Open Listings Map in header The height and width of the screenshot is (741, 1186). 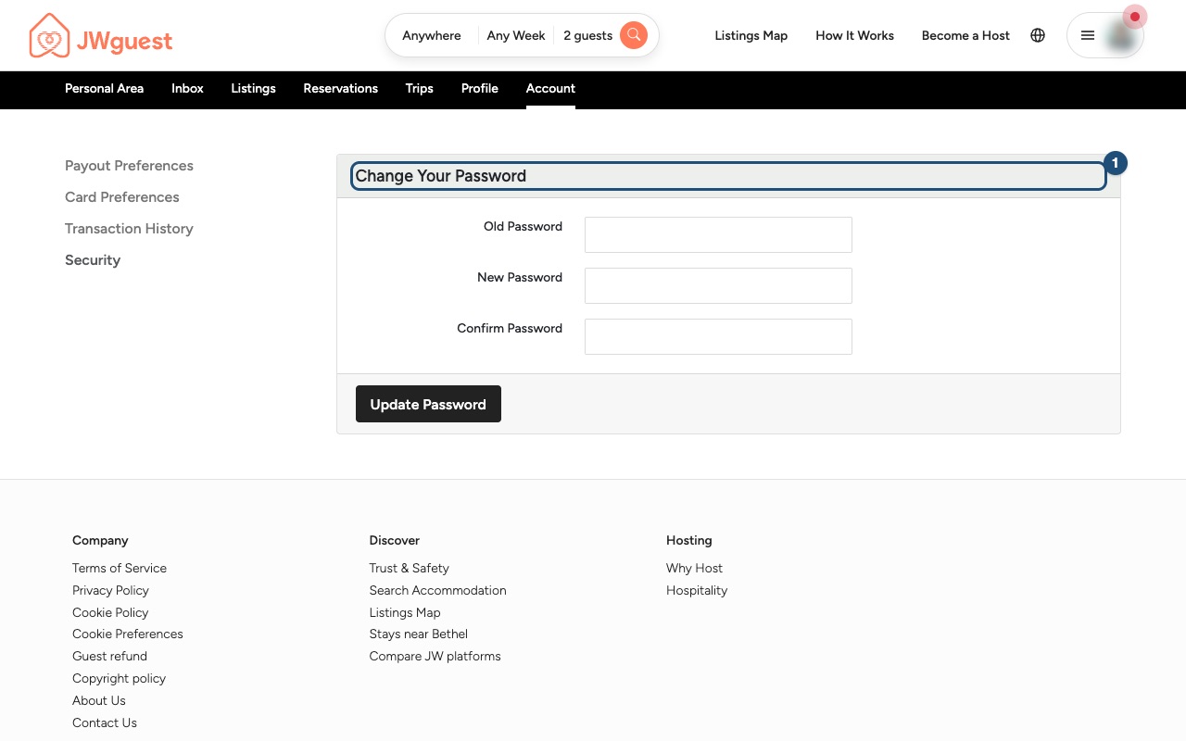(x=751, y=35)
